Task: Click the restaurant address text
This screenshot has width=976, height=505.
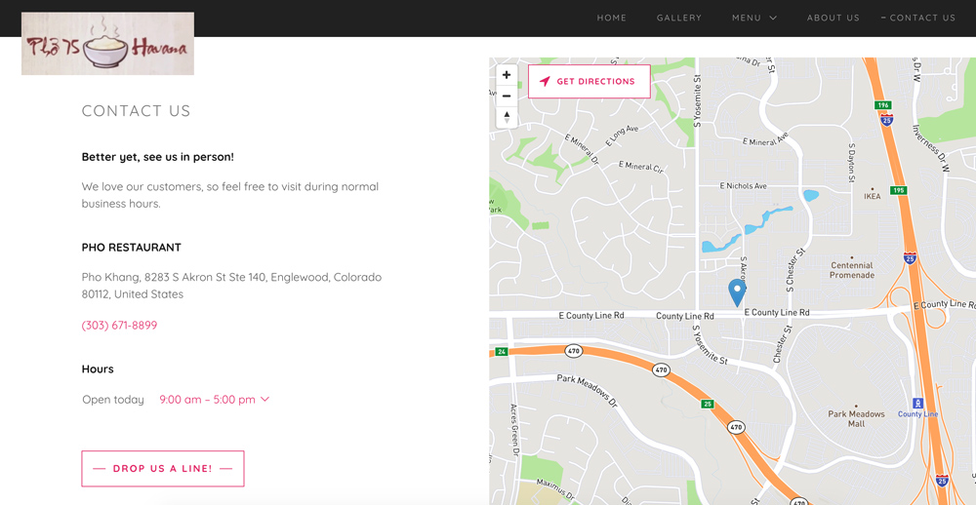Action: [231, 286]
